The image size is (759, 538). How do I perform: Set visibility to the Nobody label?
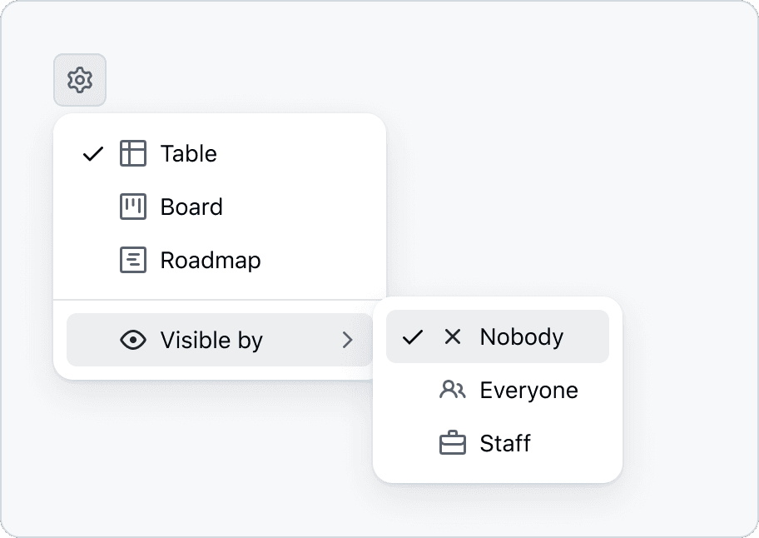click(522, 336)
